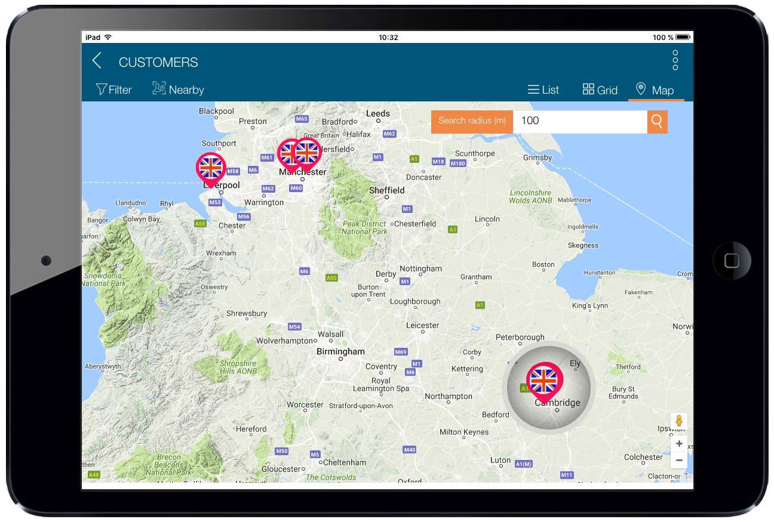Screen dimensions: 774x522
Task: Click the Leicester label on map
Action: [422, 325]
